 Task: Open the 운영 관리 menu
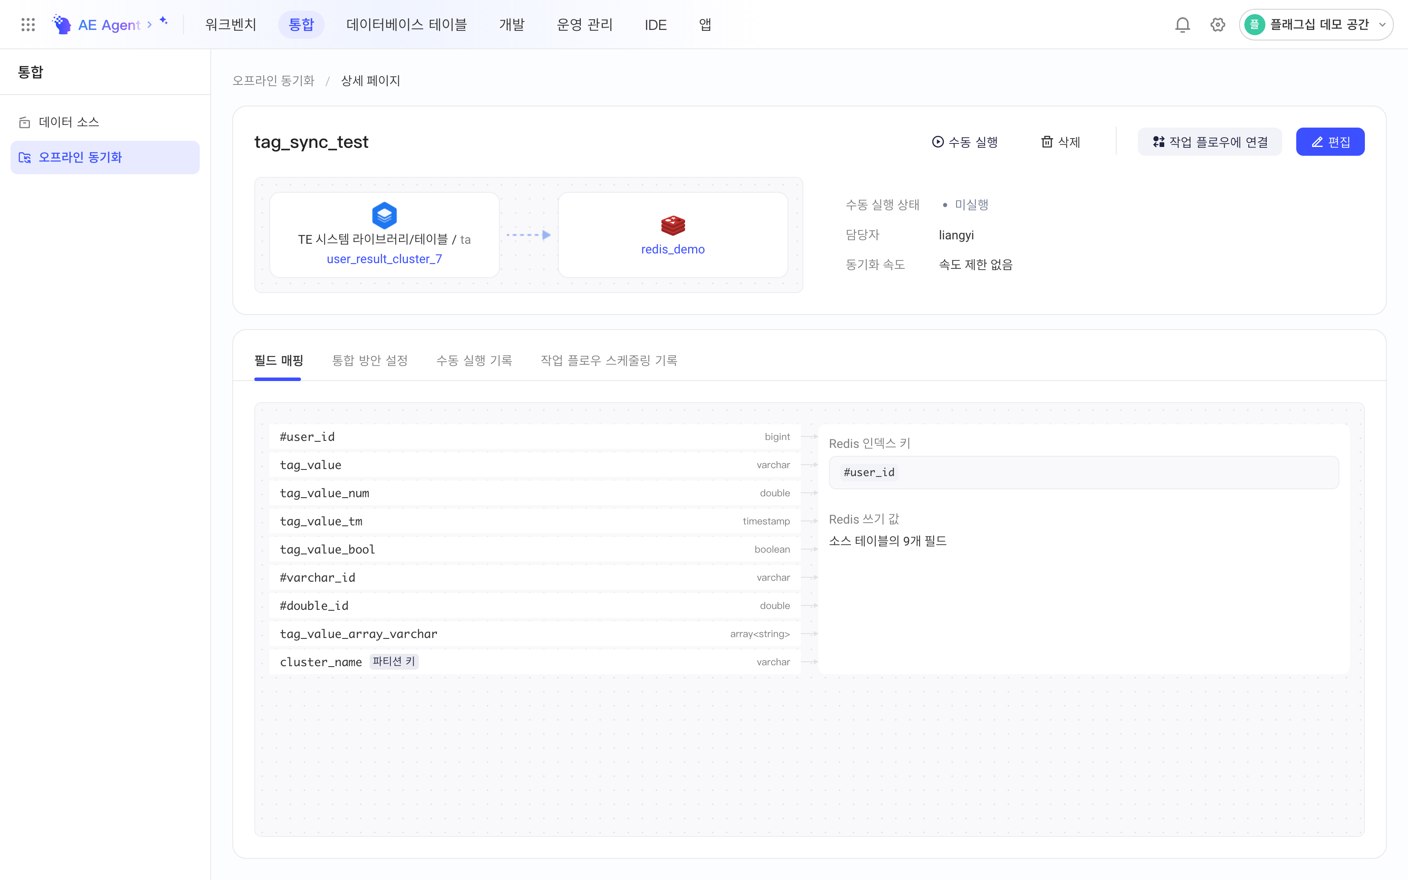(x=585, y=25)
